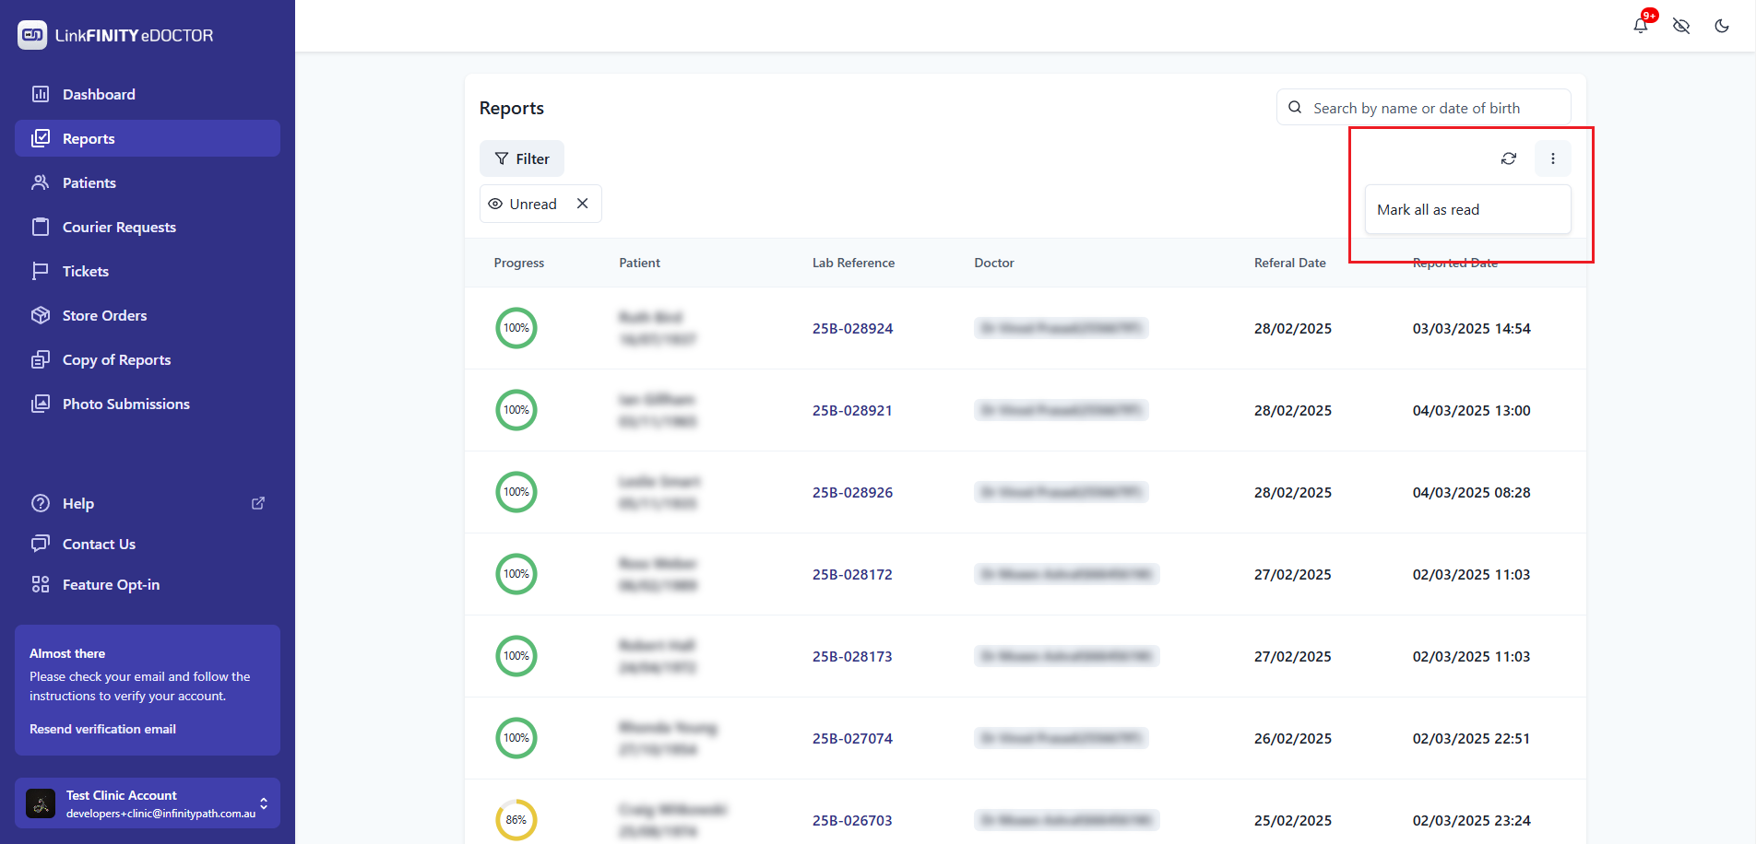
Task: Open the Filter button
Action: 522,158
